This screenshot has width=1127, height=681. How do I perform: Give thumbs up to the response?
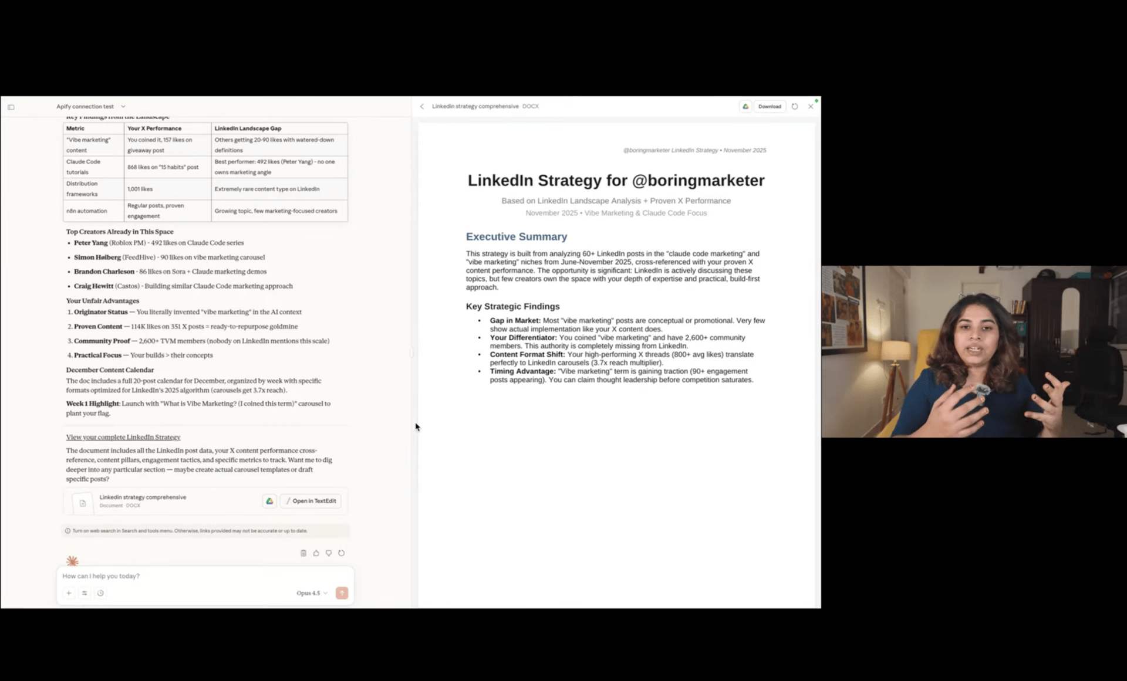316,553
